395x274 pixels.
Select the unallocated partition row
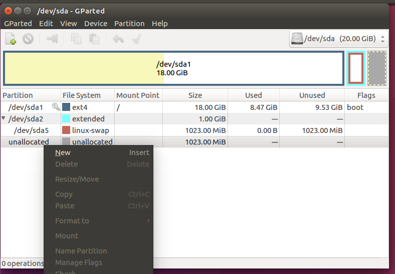(x=194, y=142)
